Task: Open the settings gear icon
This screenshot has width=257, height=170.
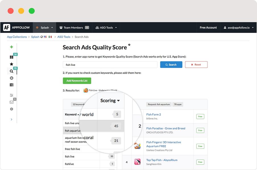Action: click(11, 109)
